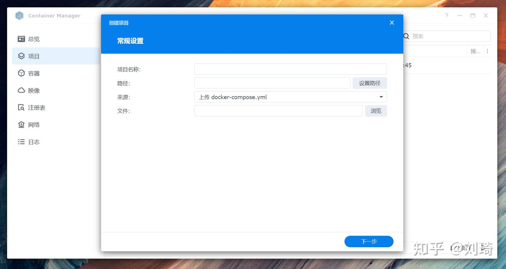Click the help question mark icon

446,15
